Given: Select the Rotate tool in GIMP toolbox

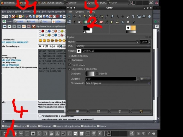Looking at the screenshot, I should (x=133, y=16).
